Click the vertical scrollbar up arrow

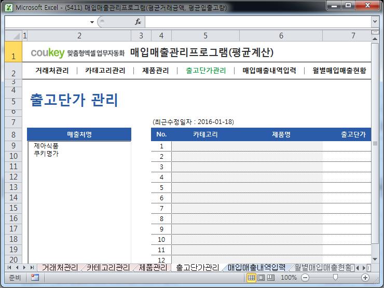tap(375, 39)
